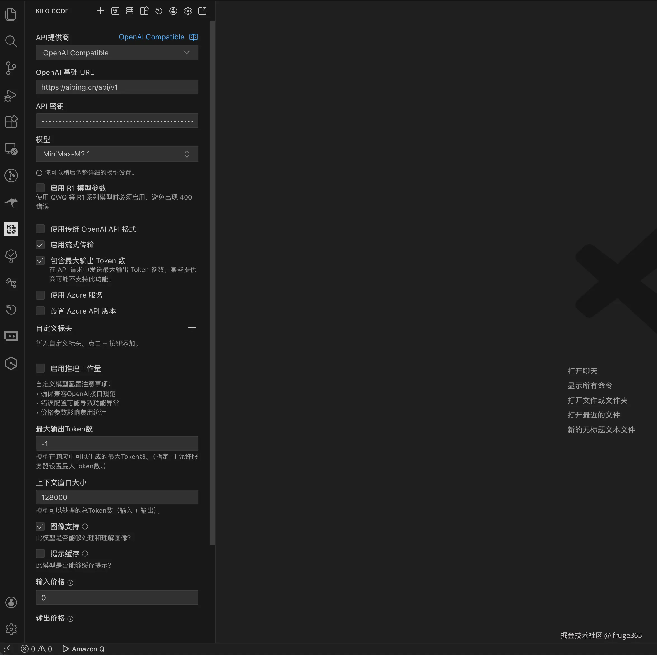Open Extensions view in activity bar
Screen dimensions: 657x655
click(11, 121)
